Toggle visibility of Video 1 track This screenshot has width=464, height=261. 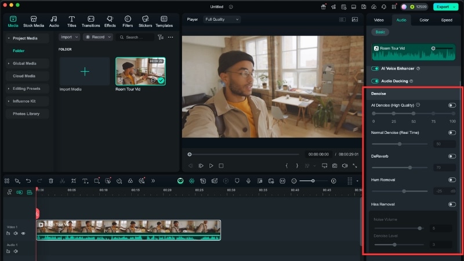pos(23,234)
